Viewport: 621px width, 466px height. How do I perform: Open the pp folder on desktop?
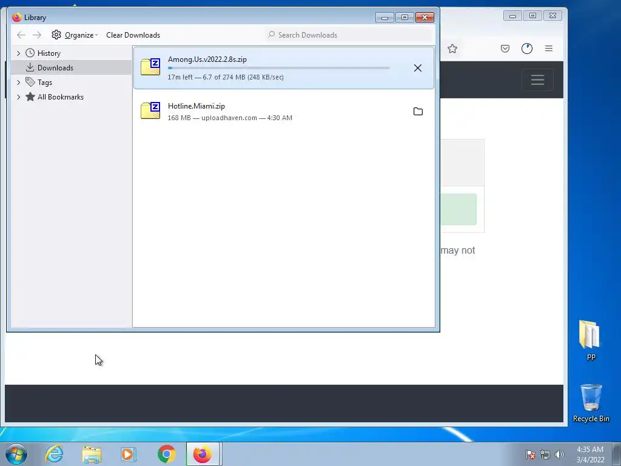coord(591,340)
